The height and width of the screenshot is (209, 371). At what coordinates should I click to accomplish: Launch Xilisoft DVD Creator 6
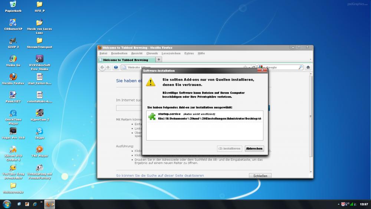click(13, 153)
